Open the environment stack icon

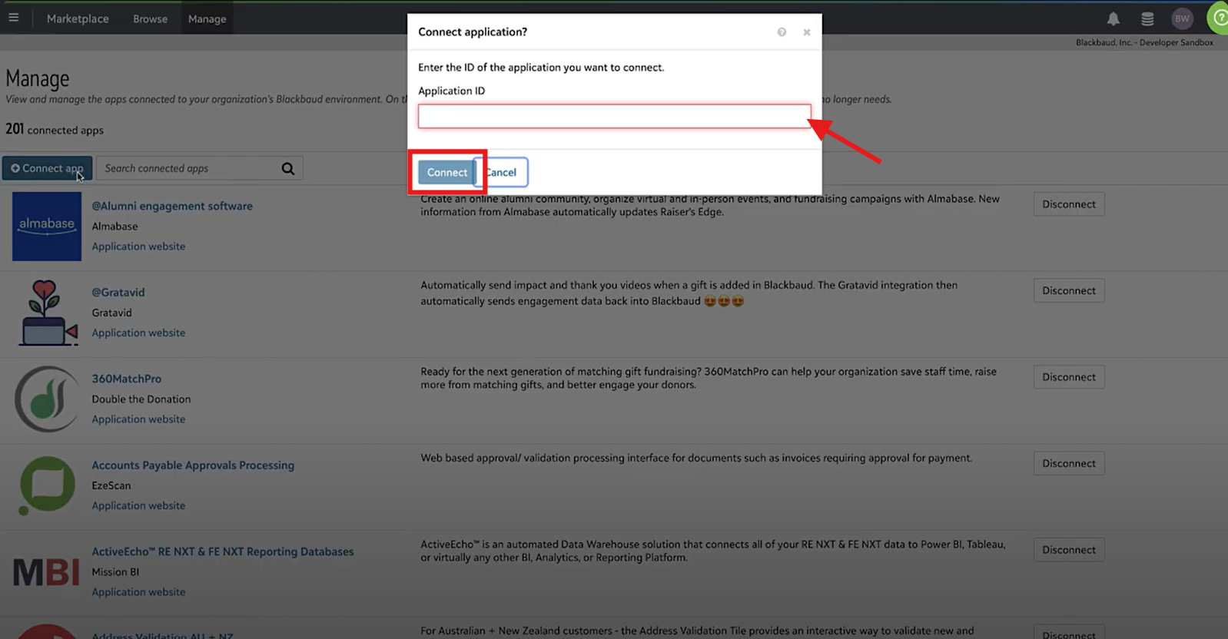[x=1147, y=18]
